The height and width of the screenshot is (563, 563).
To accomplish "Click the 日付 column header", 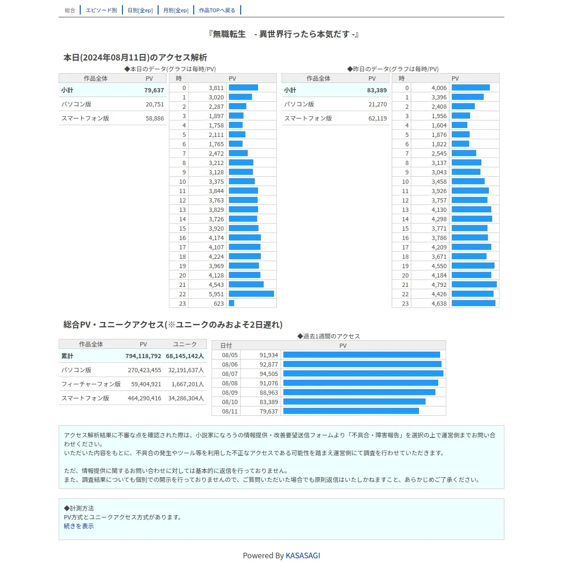I will point(226,346).
